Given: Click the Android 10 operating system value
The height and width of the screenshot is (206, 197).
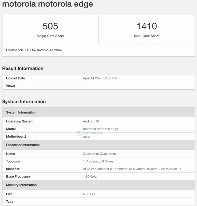Looking at the screenshot, I should pyautogui.click(x=91, y=121).
